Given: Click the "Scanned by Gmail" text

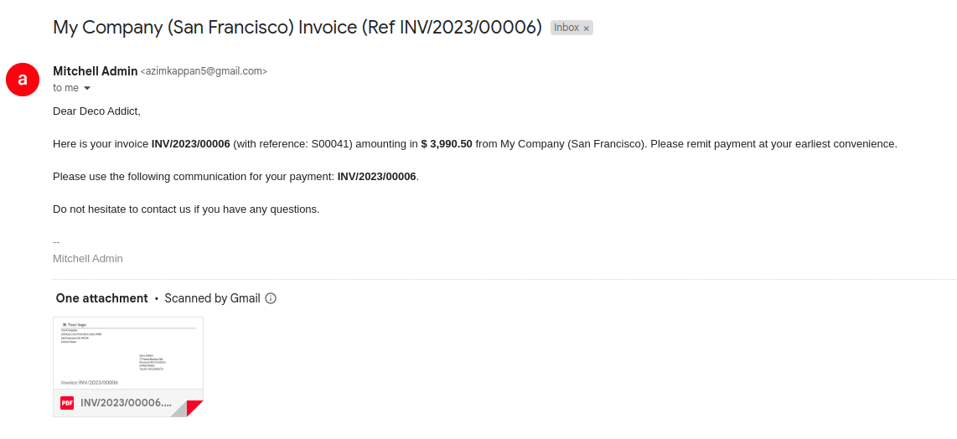Looking at the screenshot, I should click(212, 298).
